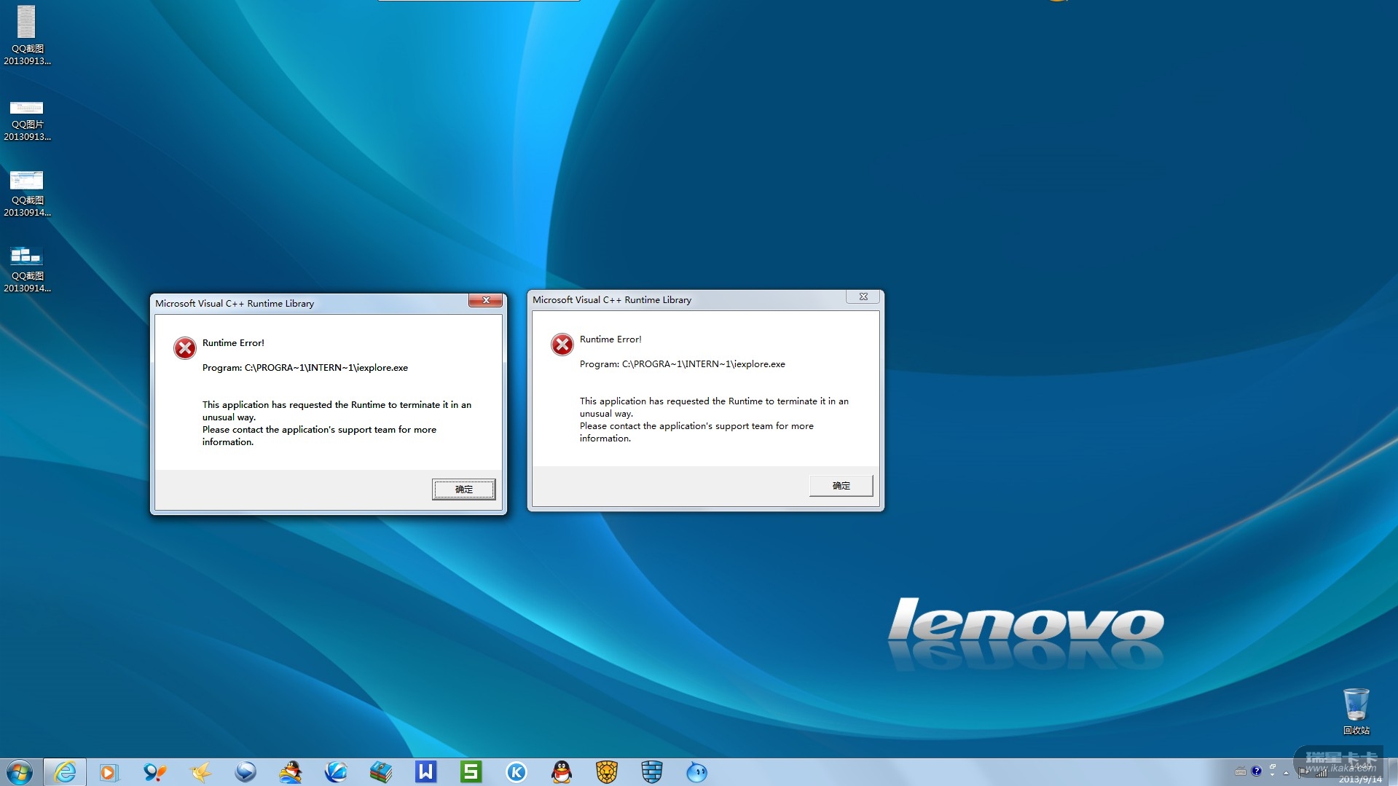Show hidden tray icons with the up arrow
Viewport: 1398px width, 786px height.
pos(1287,773)
